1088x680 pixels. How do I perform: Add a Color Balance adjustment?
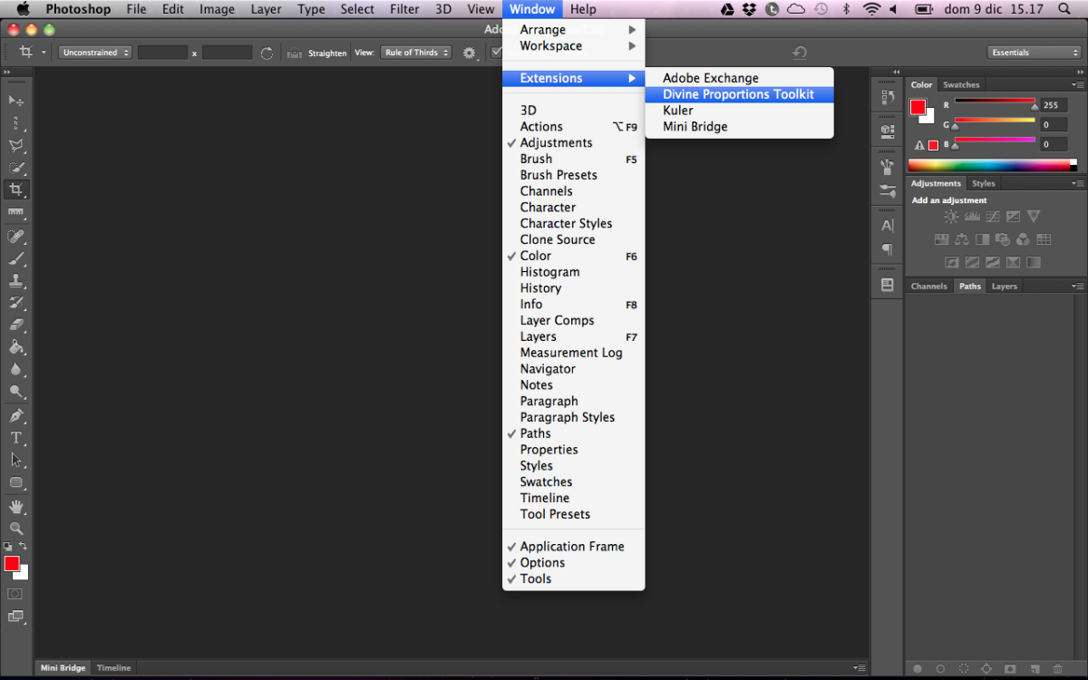click(x=962, y=239)
